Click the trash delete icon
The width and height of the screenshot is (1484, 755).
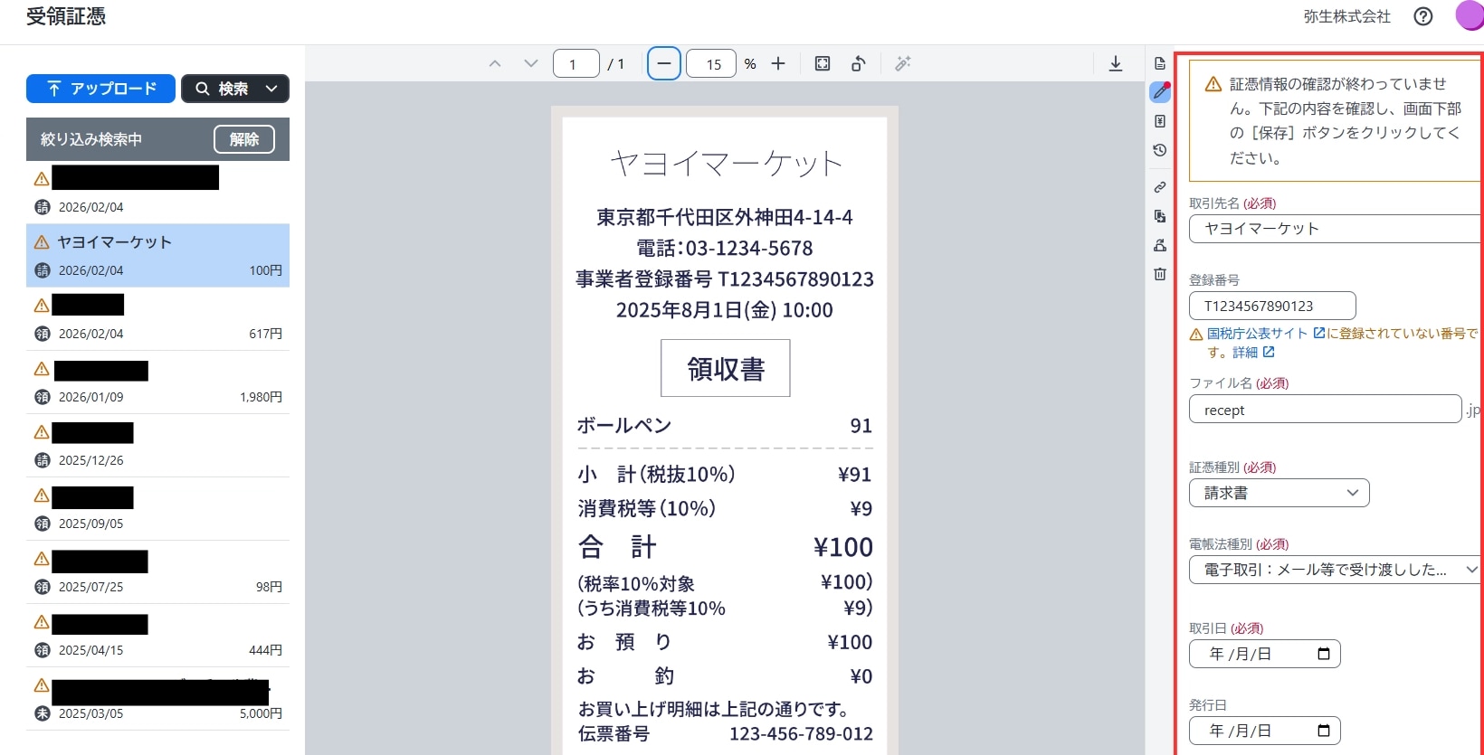tap(1160, 274)
